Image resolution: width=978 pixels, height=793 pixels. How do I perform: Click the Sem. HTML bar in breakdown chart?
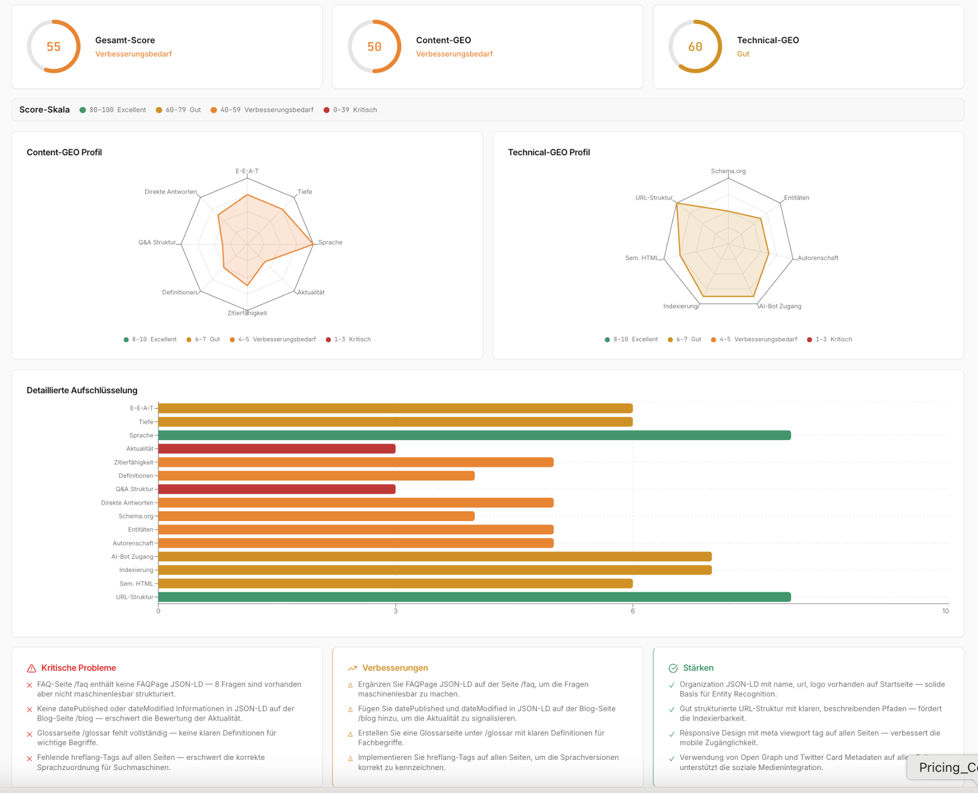[395, 584]
